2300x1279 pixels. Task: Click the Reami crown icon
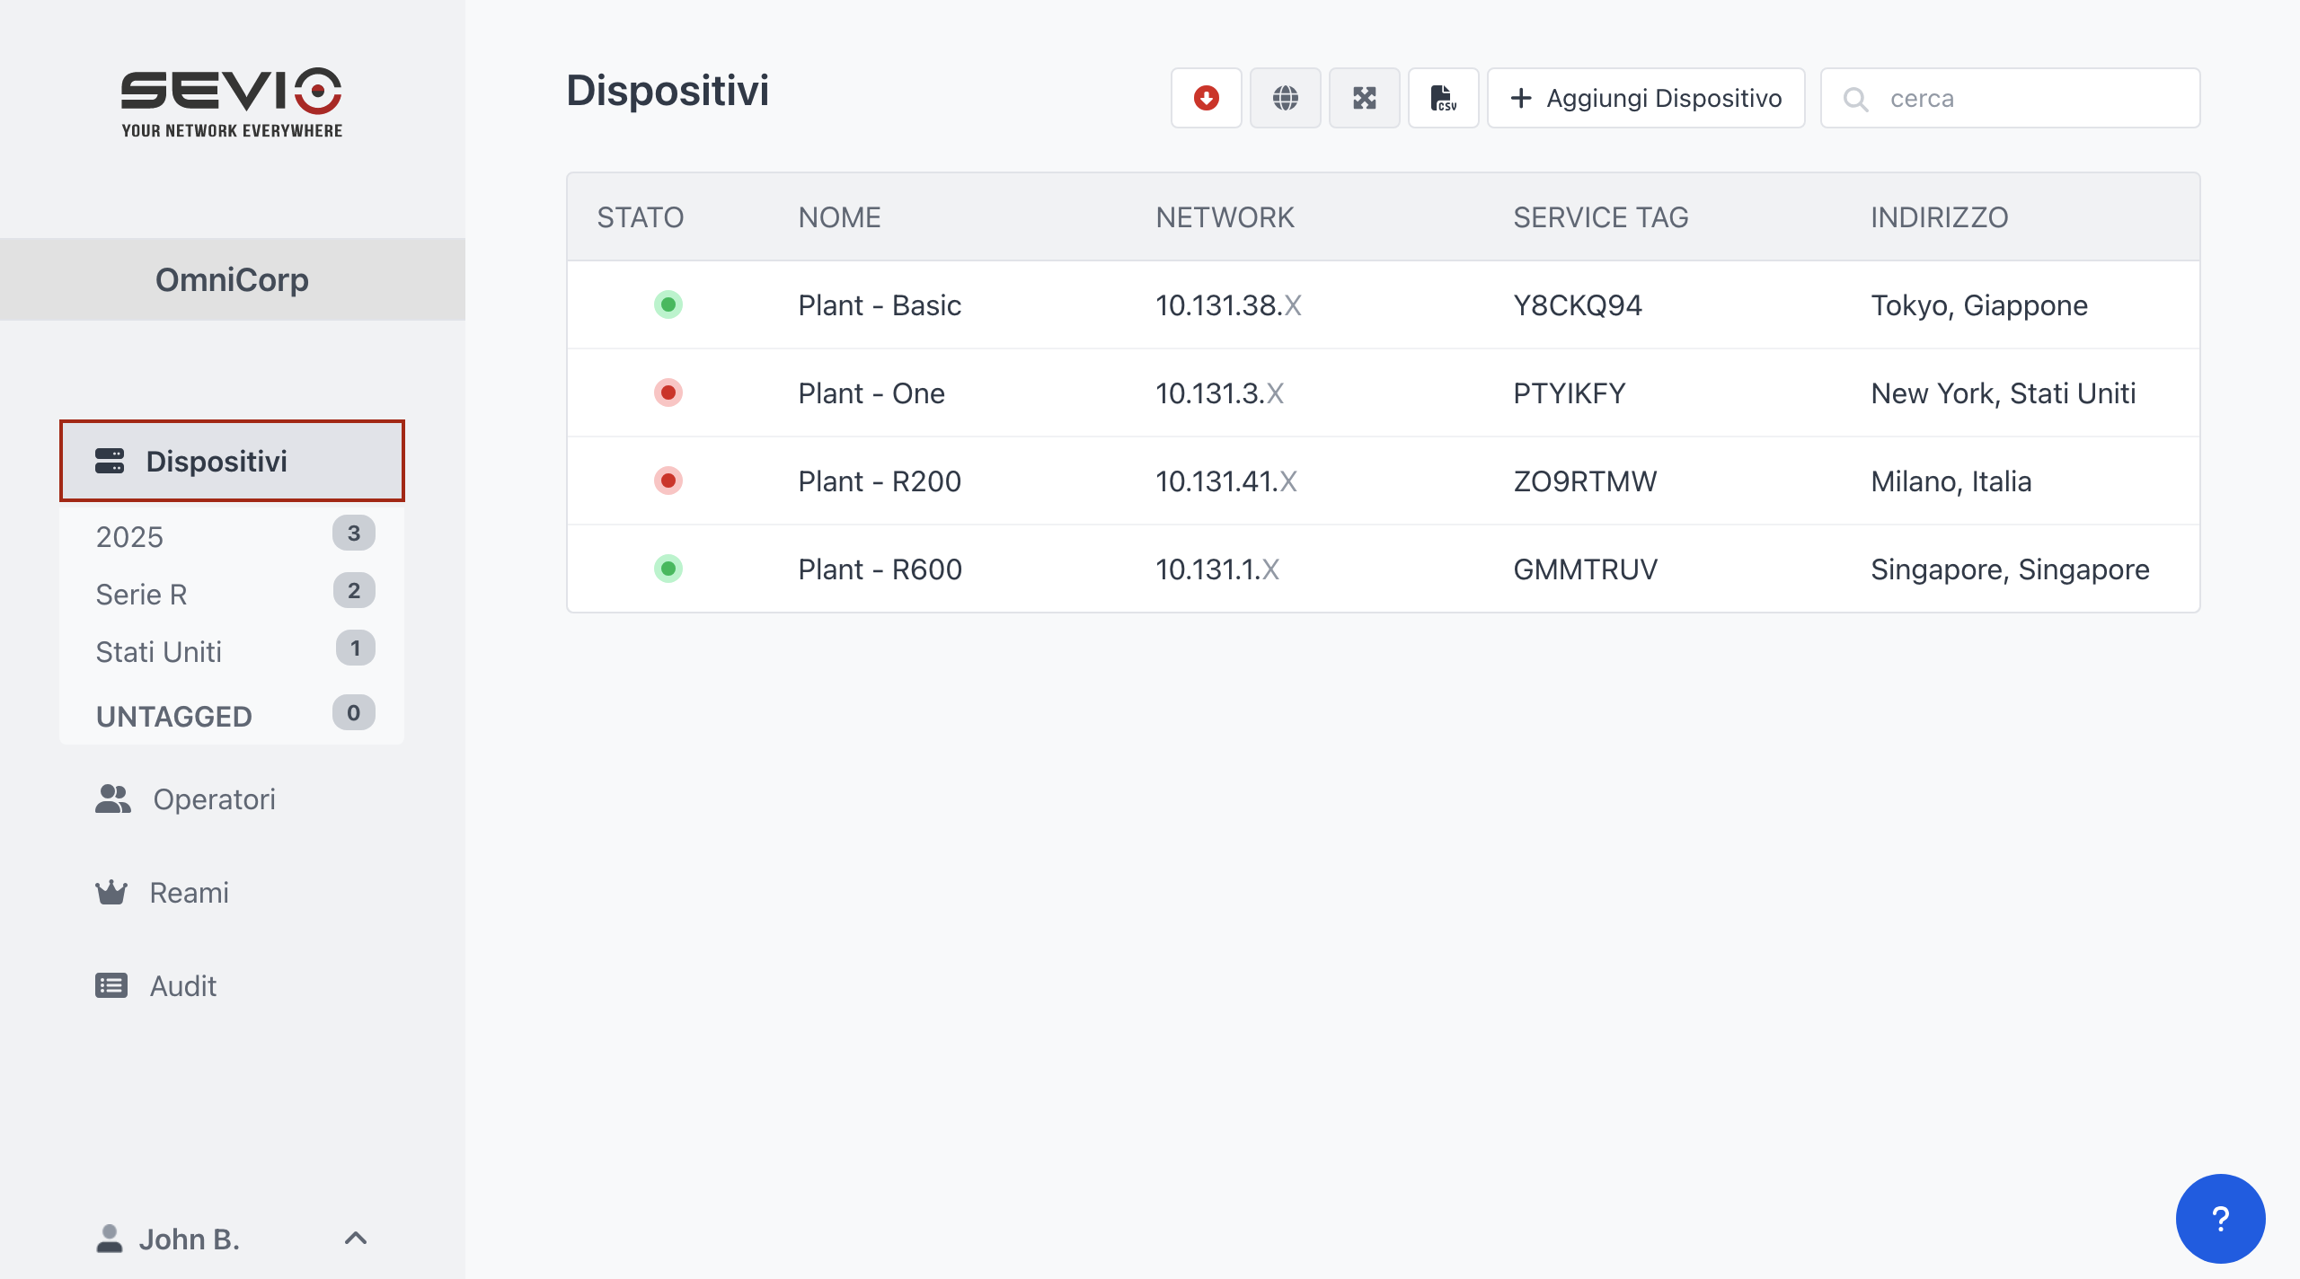(111, 892)
